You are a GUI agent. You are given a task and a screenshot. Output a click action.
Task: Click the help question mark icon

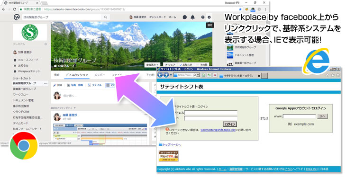[203, 17]
